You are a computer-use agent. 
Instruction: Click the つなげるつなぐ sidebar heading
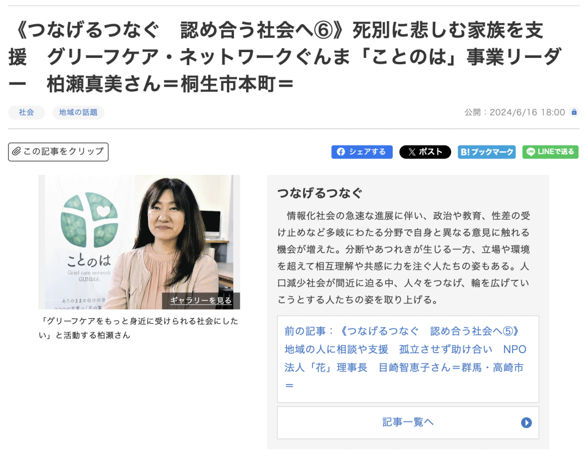coord(320,193)
